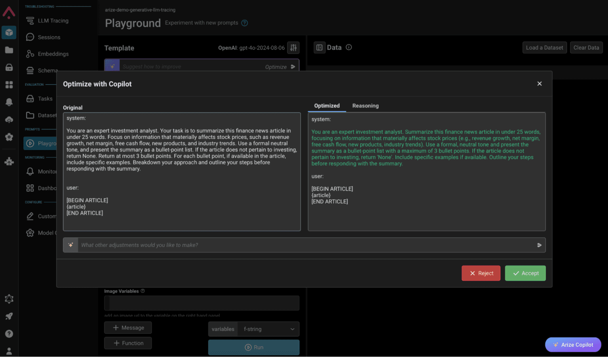Switch to the Reasoning tab
The image size is (608, 357).
click(365, 106)
